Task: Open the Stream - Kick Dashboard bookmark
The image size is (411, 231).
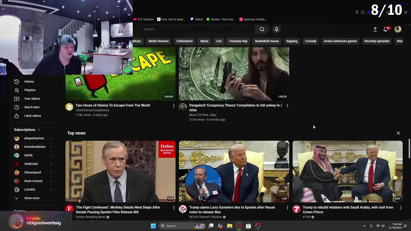Action: pyautogui.click(x=221, y=19)
